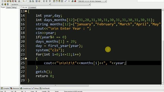Switch to the Classes tab
The height and width of the screenshot is (92, 164).
click(x=8, y=7)
